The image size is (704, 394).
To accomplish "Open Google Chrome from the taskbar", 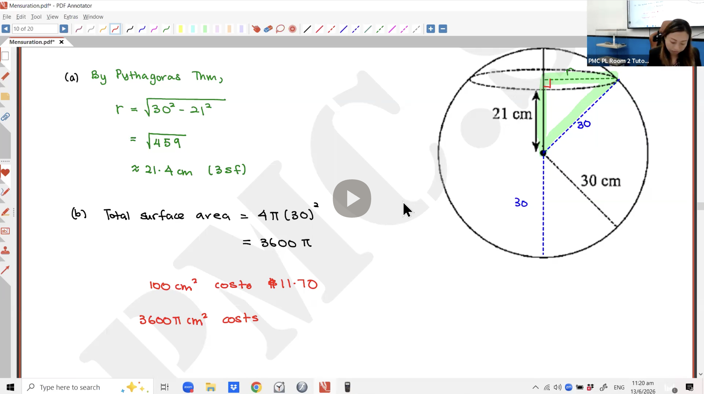I will (x=256, y=387).
